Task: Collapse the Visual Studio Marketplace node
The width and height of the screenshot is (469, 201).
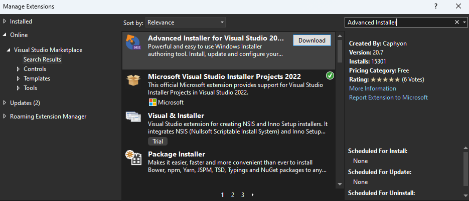Action: pyautogui.click(x=9, y=50)
